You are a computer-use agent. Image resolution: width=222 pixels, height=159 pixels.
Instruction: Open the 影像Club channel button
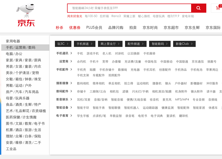[184, 44]
